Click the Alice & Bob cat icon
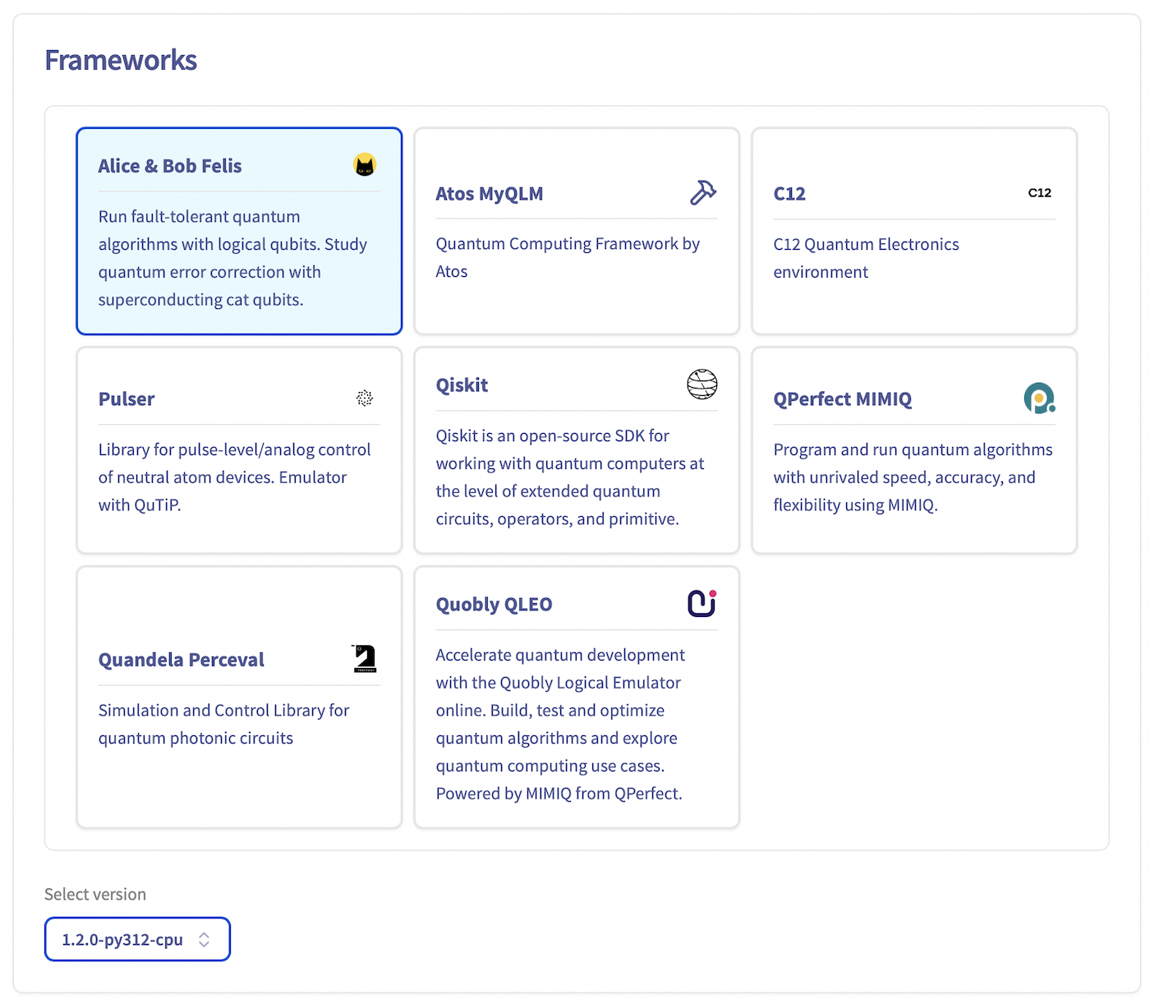The image size is (1150, 1004). pyautogui.click(x=364, y=164)
